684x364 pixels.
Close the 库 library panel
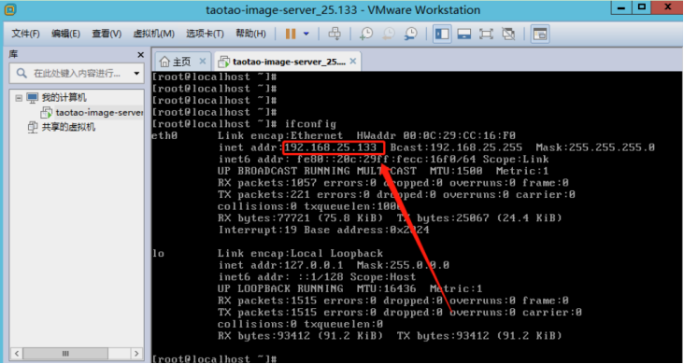pos(140,55)
